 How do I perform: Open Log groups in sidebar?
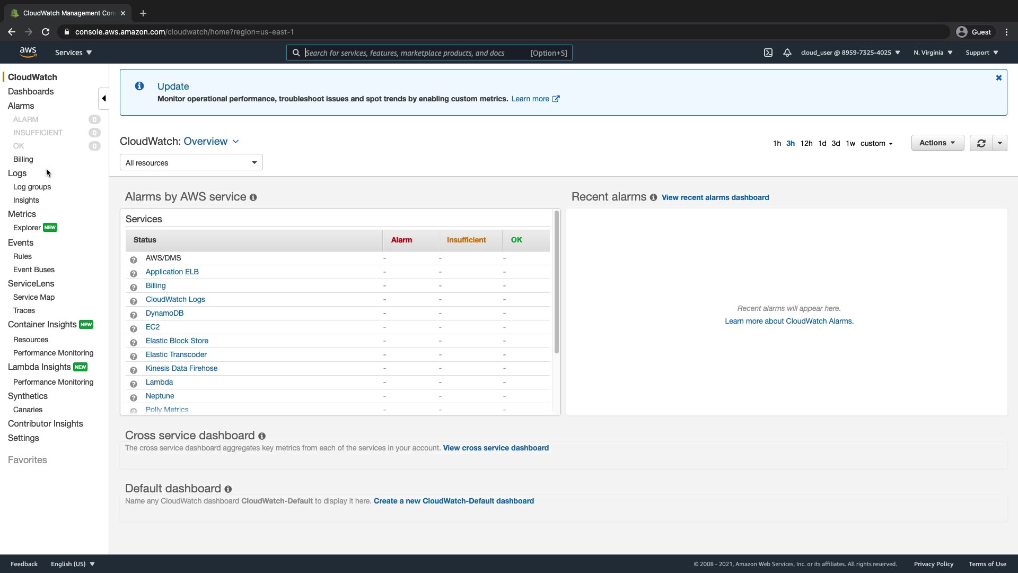[x=32, y=187]
